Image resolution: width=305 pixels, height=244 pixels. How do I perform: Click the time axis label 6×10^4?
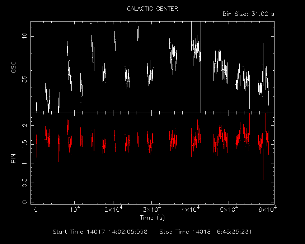click(267, 209)
